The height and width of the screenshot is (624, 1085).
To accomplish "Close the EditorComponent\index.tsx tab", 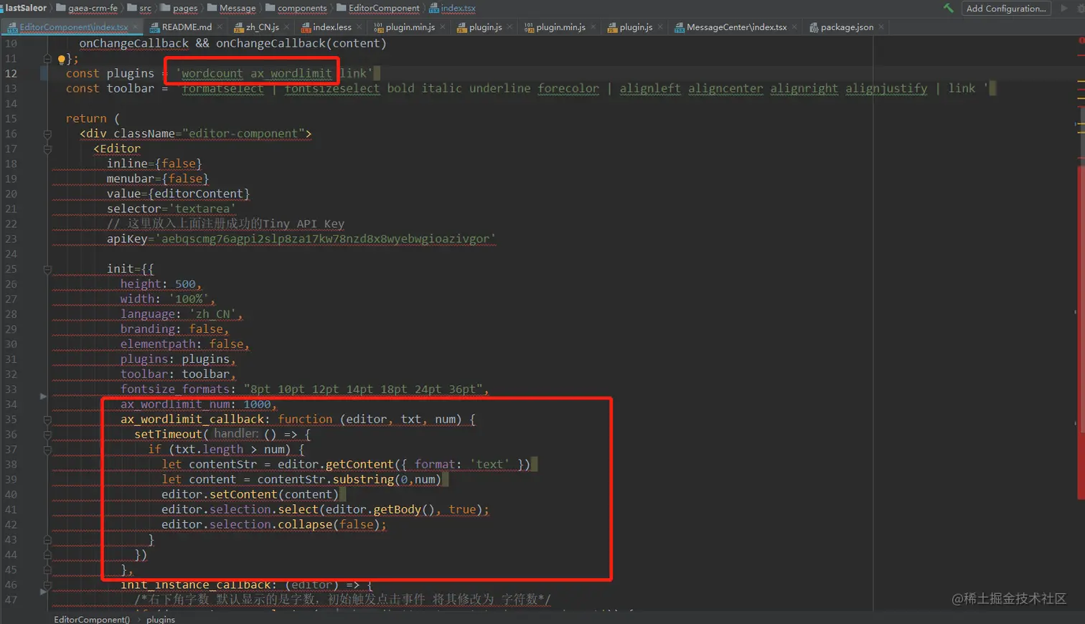I will pos(136,27).
